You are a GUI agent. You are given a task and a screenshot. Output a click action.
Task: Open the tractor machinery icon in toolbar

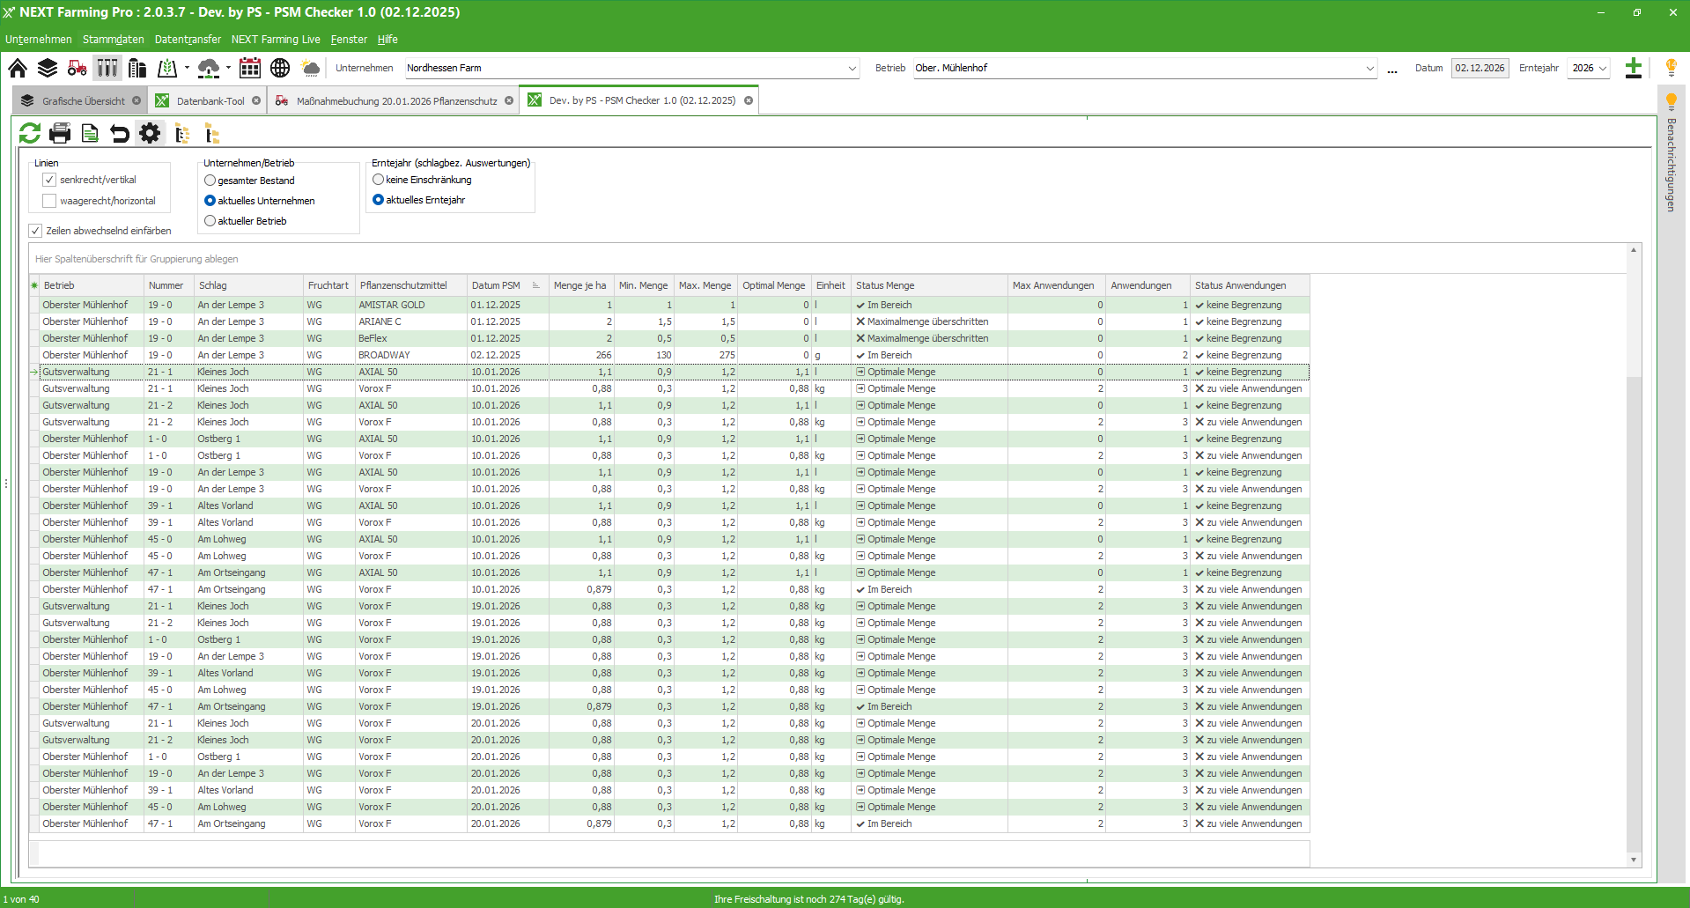77,68
